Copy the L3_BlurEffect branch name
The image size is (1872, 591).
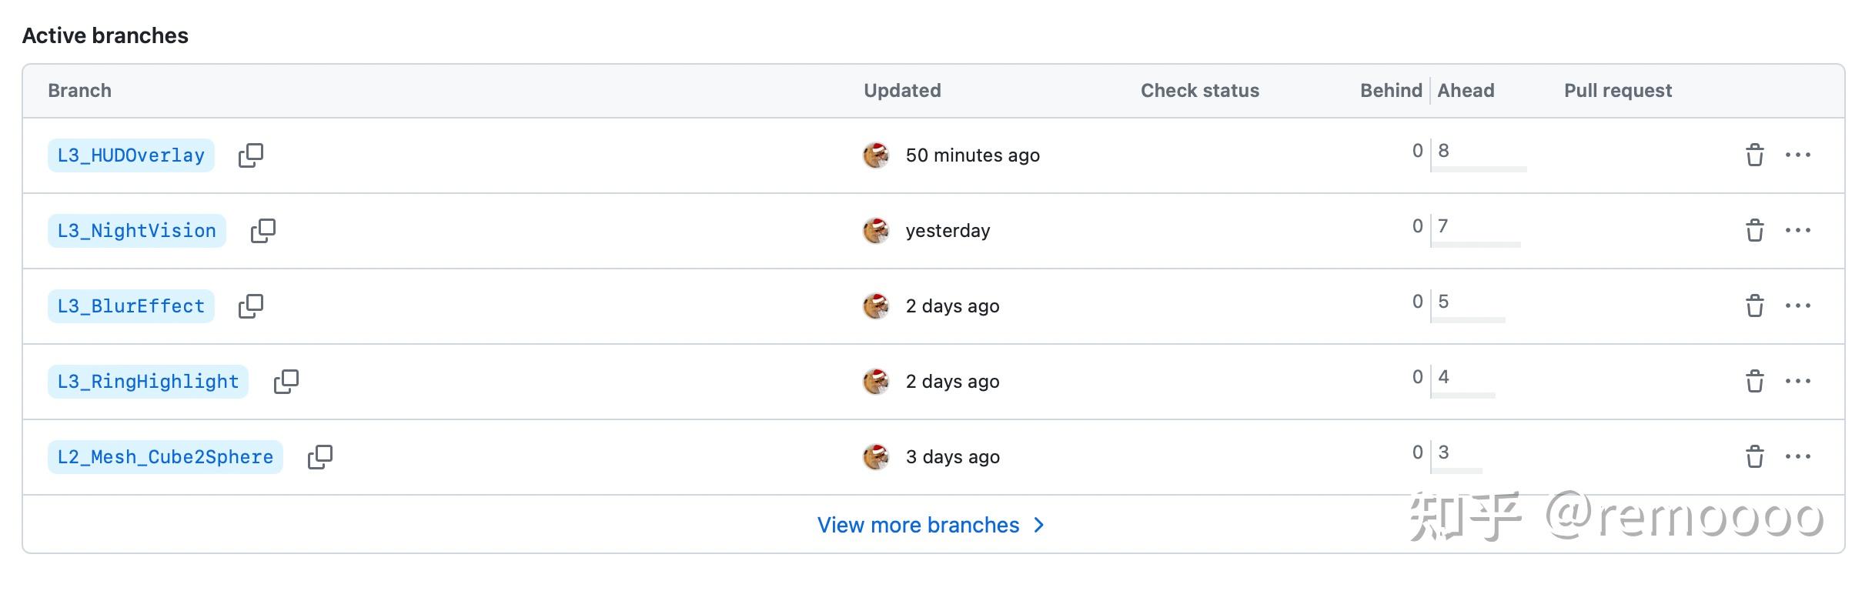point(250,306)
